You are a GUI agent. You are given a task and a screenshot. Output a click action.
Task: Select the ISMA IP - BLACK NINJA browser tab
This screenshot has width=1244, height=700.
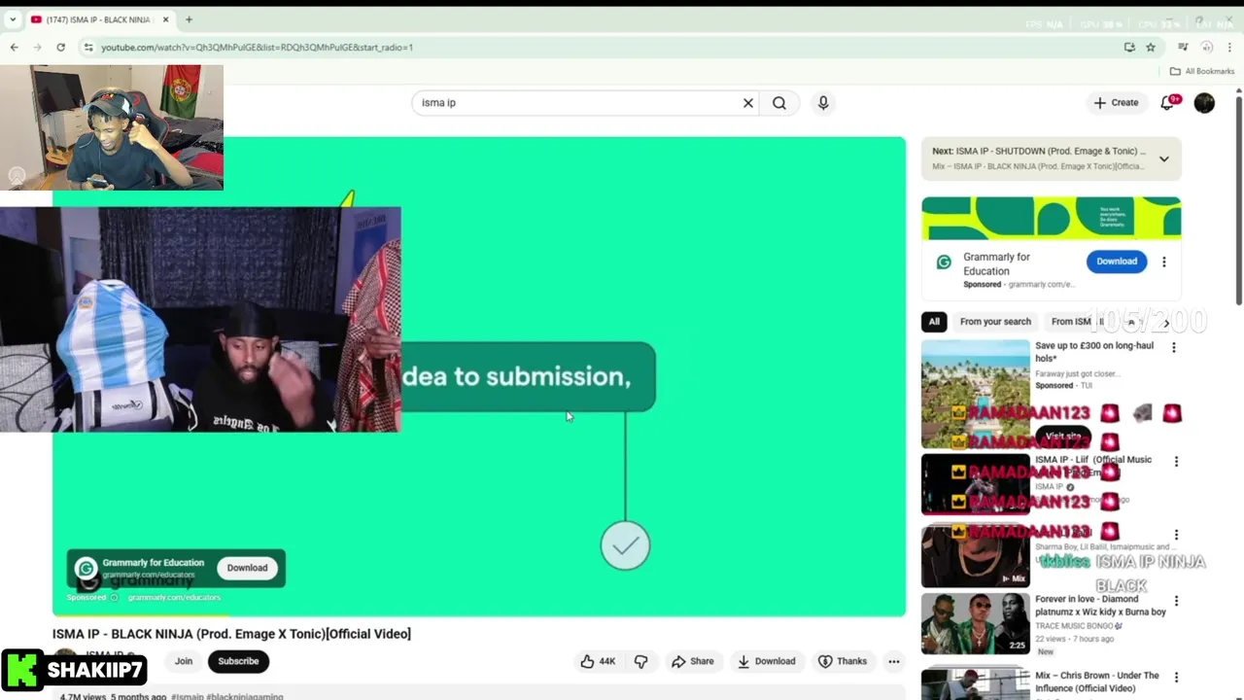(100, 19)
